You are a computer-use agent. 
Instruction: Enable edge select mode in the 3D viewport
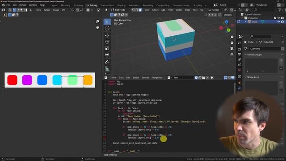(137, 10)
